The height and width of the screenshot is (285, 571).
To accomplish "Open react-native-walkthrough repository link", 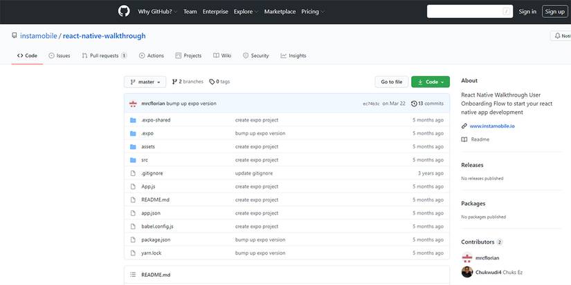I will (104, 36).
